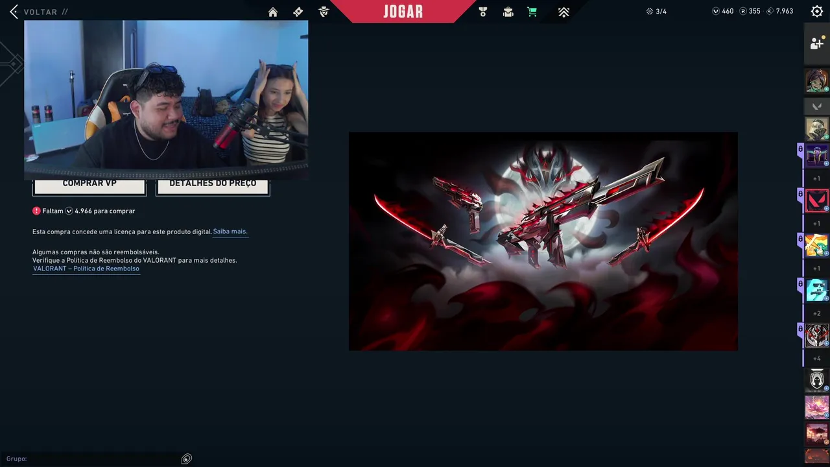Select the pink clouds friend avatar
This screenshot has height=467, width=830.
click(x=816, y=407)
